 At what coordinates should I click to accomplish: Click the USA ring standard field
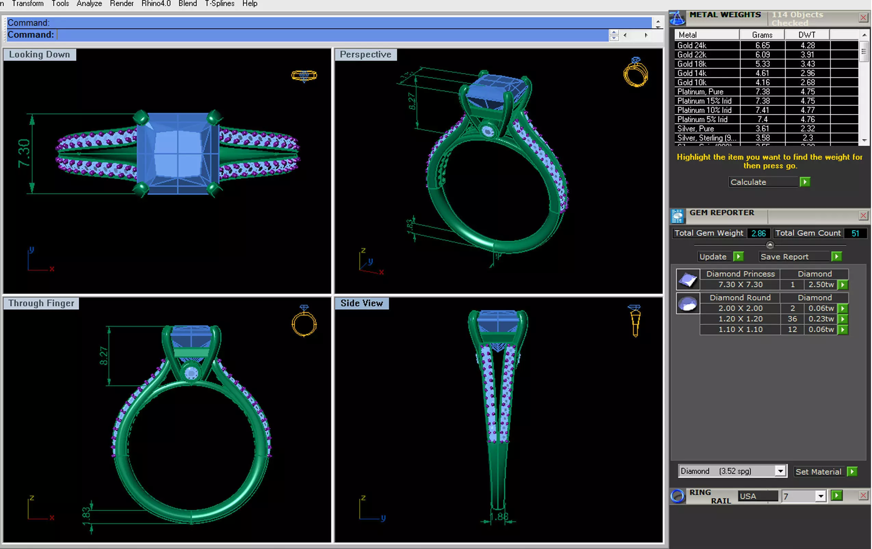(x=758, y=496)
